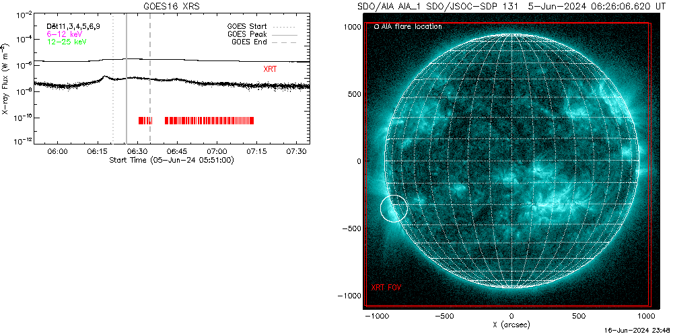
Task: Click the magenta '6-12 keV' label
Action: [x=64, y=34]
